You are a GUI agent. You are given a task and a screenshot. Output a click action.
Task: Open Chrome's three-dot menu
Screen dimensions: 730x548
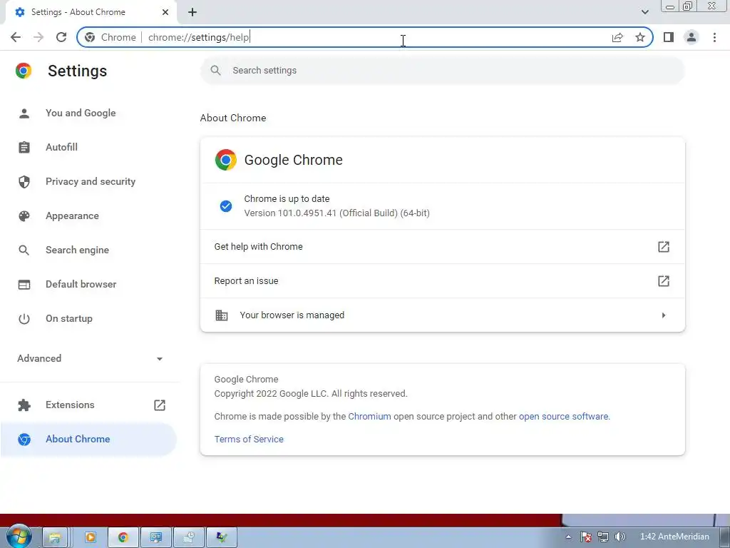point(714,37)
